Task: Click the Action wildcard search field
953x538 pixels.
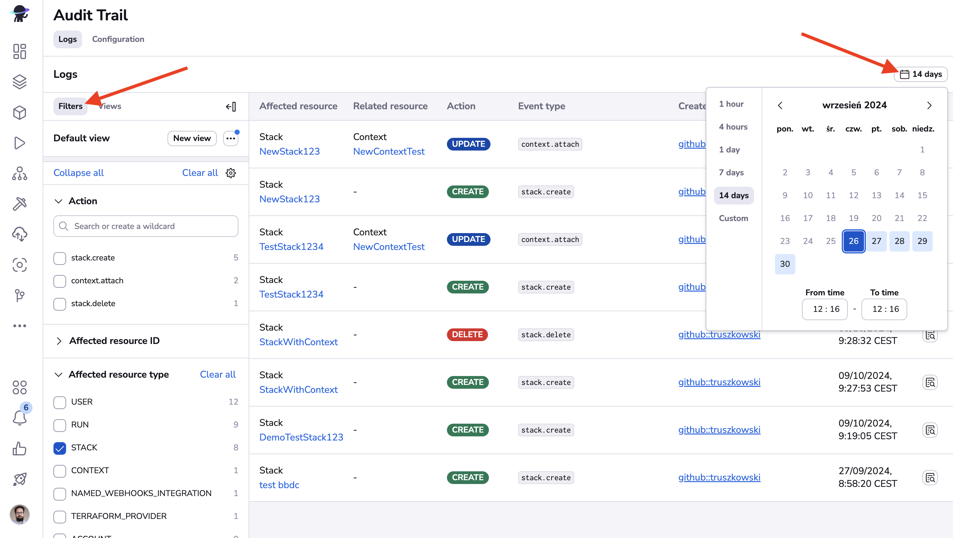Action: 146,226
